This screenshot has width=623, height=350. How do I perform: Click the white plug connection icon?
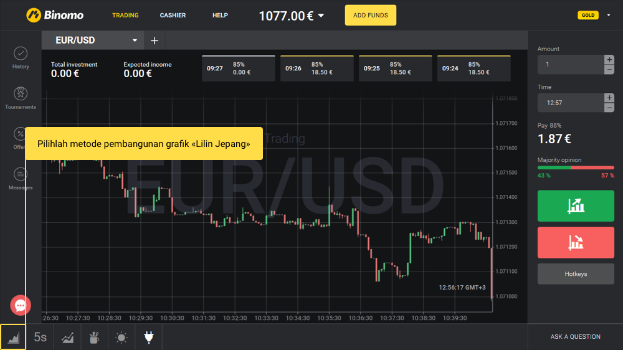(x=148, y=337)
